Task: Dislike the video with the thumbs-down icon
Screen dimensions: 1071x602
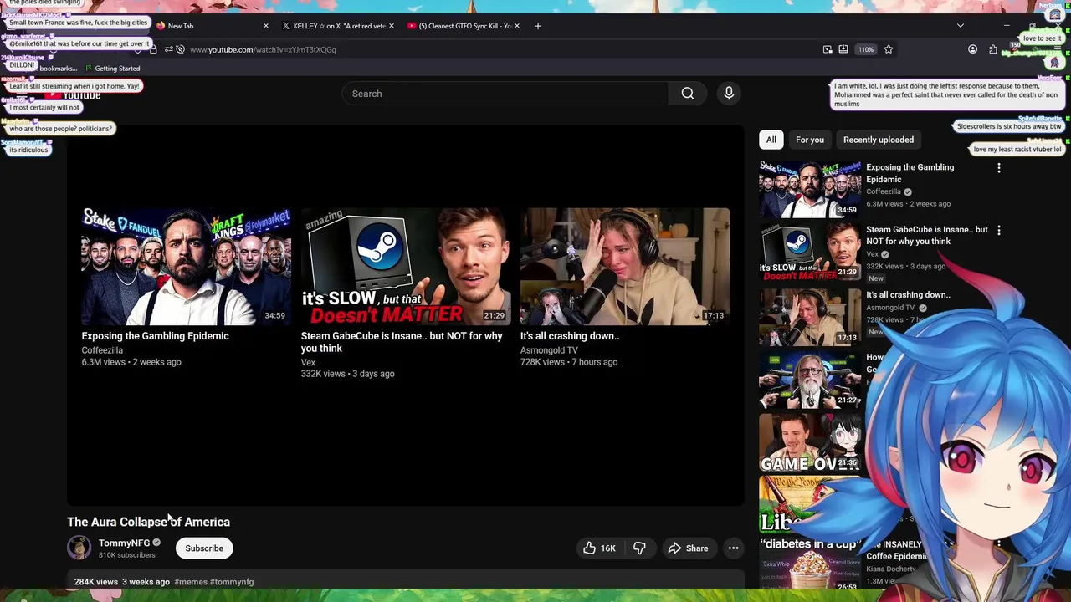Action: (639, 548)
